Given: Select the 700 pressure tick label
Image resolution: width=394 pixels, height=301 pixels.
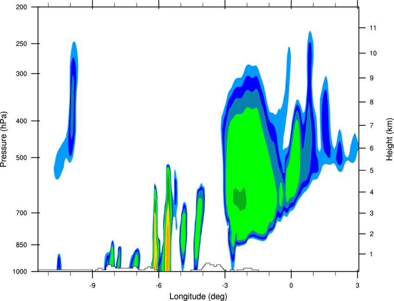Looking at the screenshot, I should (x=21, y=213).
